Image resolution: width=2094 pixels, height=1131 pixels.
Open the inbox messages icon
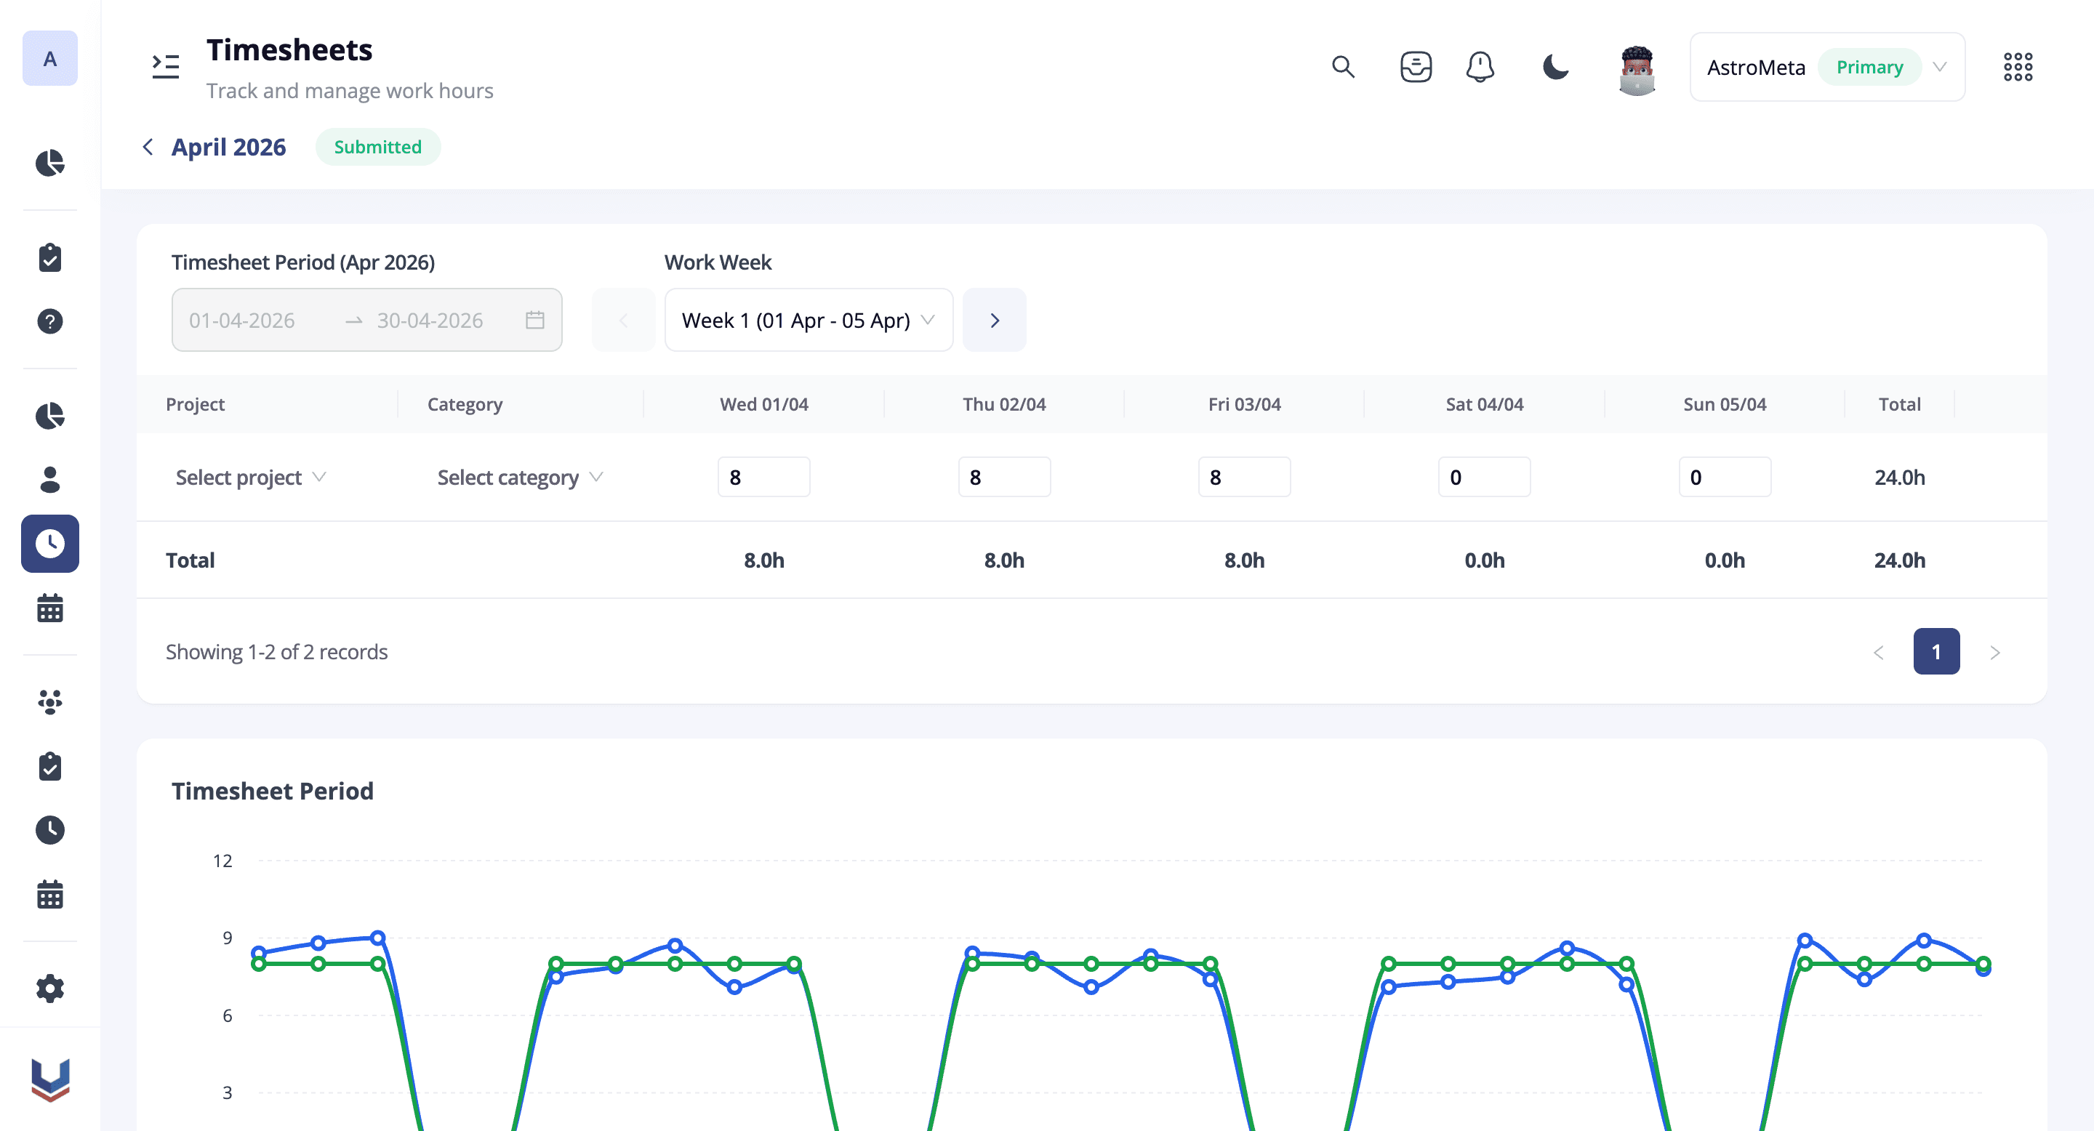coord(1416,67)
